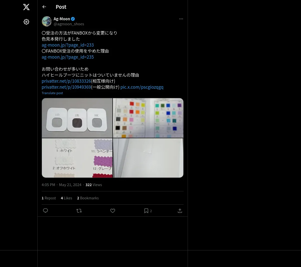Open the three white sample cards photo
Screen dimensions: 301x267
click(x=77, y=118)
